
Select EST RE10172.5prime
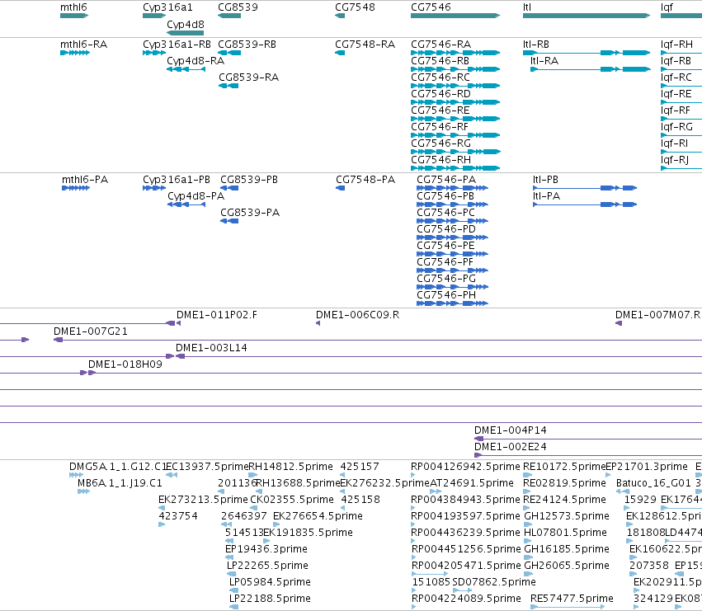point(564,467)
